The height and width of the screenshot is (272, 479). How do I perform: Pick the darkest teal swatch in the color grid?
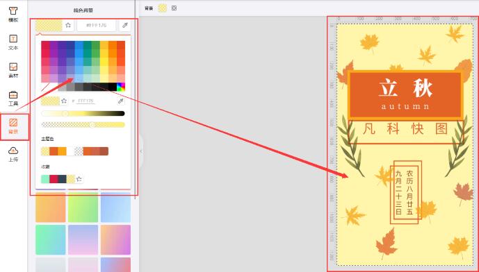[x=88, y=45]
